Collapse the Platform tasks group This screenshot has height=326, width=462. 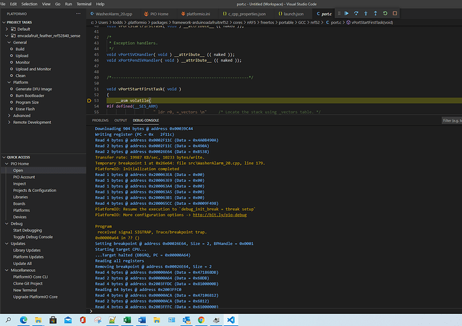9,82
